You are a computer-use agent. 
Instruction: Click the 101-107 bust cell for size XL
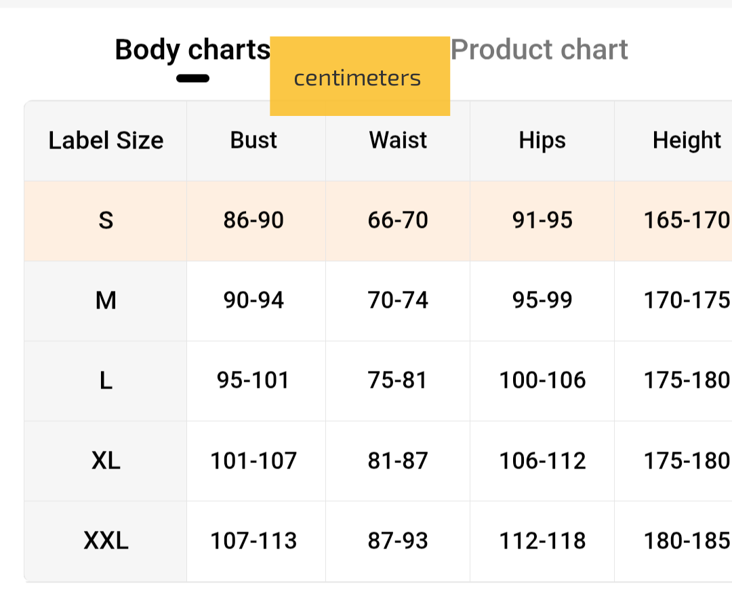pos(254,461)
